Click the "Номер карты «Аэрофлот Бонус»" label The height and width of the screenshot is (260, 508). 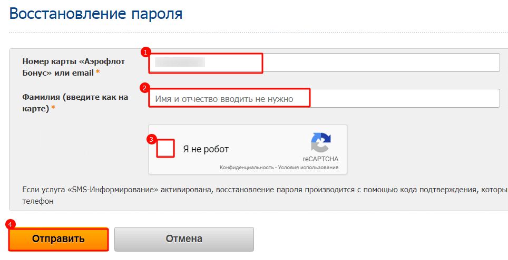click(x=73, y=67)
